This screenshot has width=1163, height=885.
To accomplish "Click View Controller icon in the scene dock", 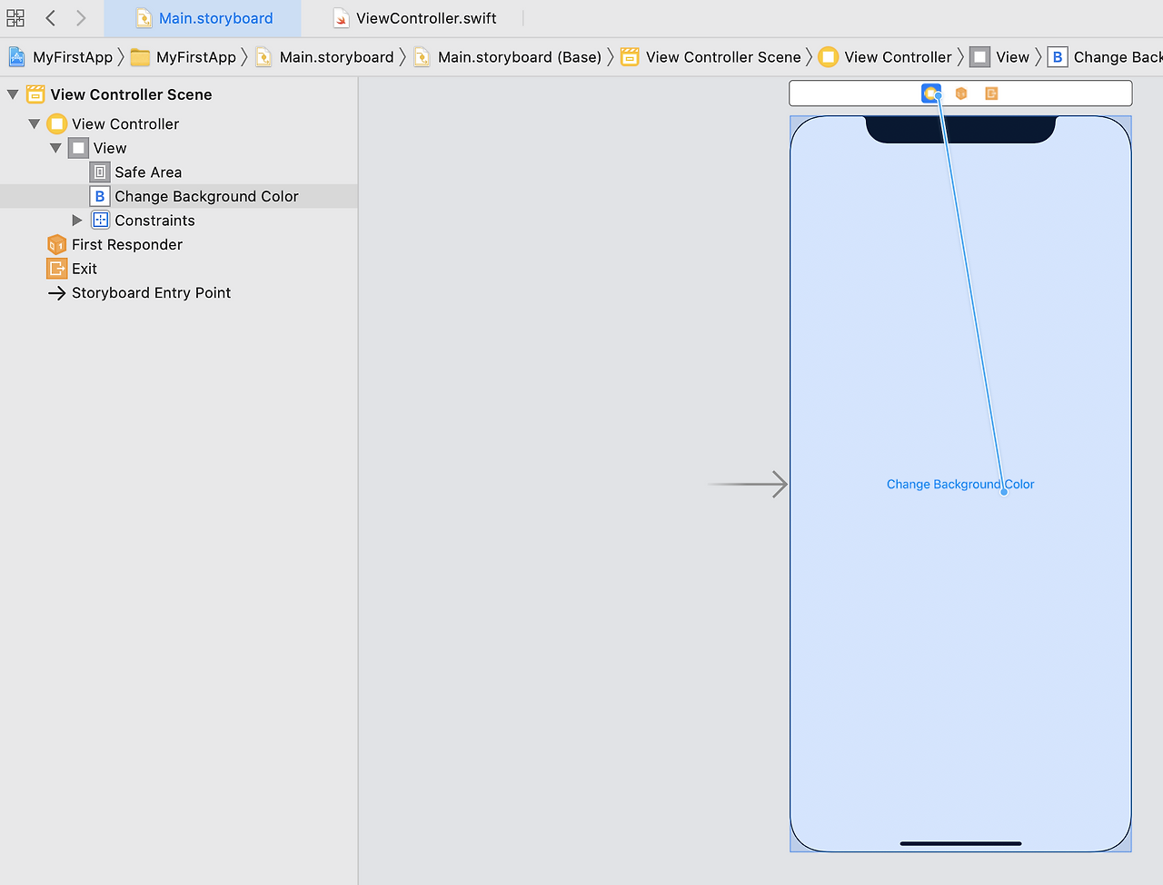I will (x=931, y=93).
